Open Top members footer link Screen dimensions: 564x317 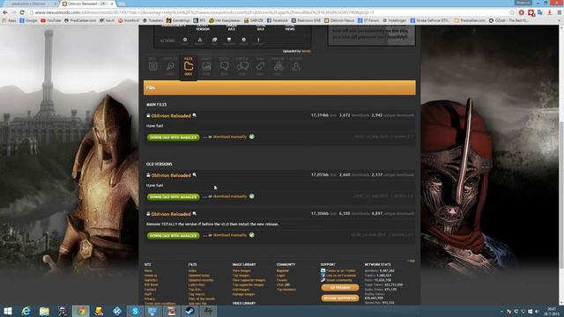[286, 290]
